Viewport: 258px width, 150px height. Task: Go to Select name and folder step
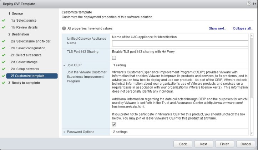click(29, 41)
